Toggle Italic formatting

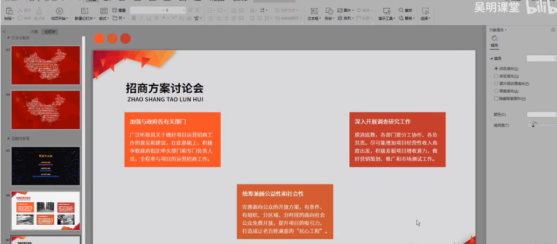[x=141, y=18]
